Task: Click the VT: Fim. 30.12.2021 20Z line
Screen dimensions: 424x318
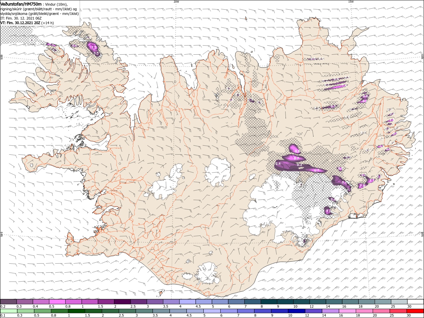Action: pos(20,23)
